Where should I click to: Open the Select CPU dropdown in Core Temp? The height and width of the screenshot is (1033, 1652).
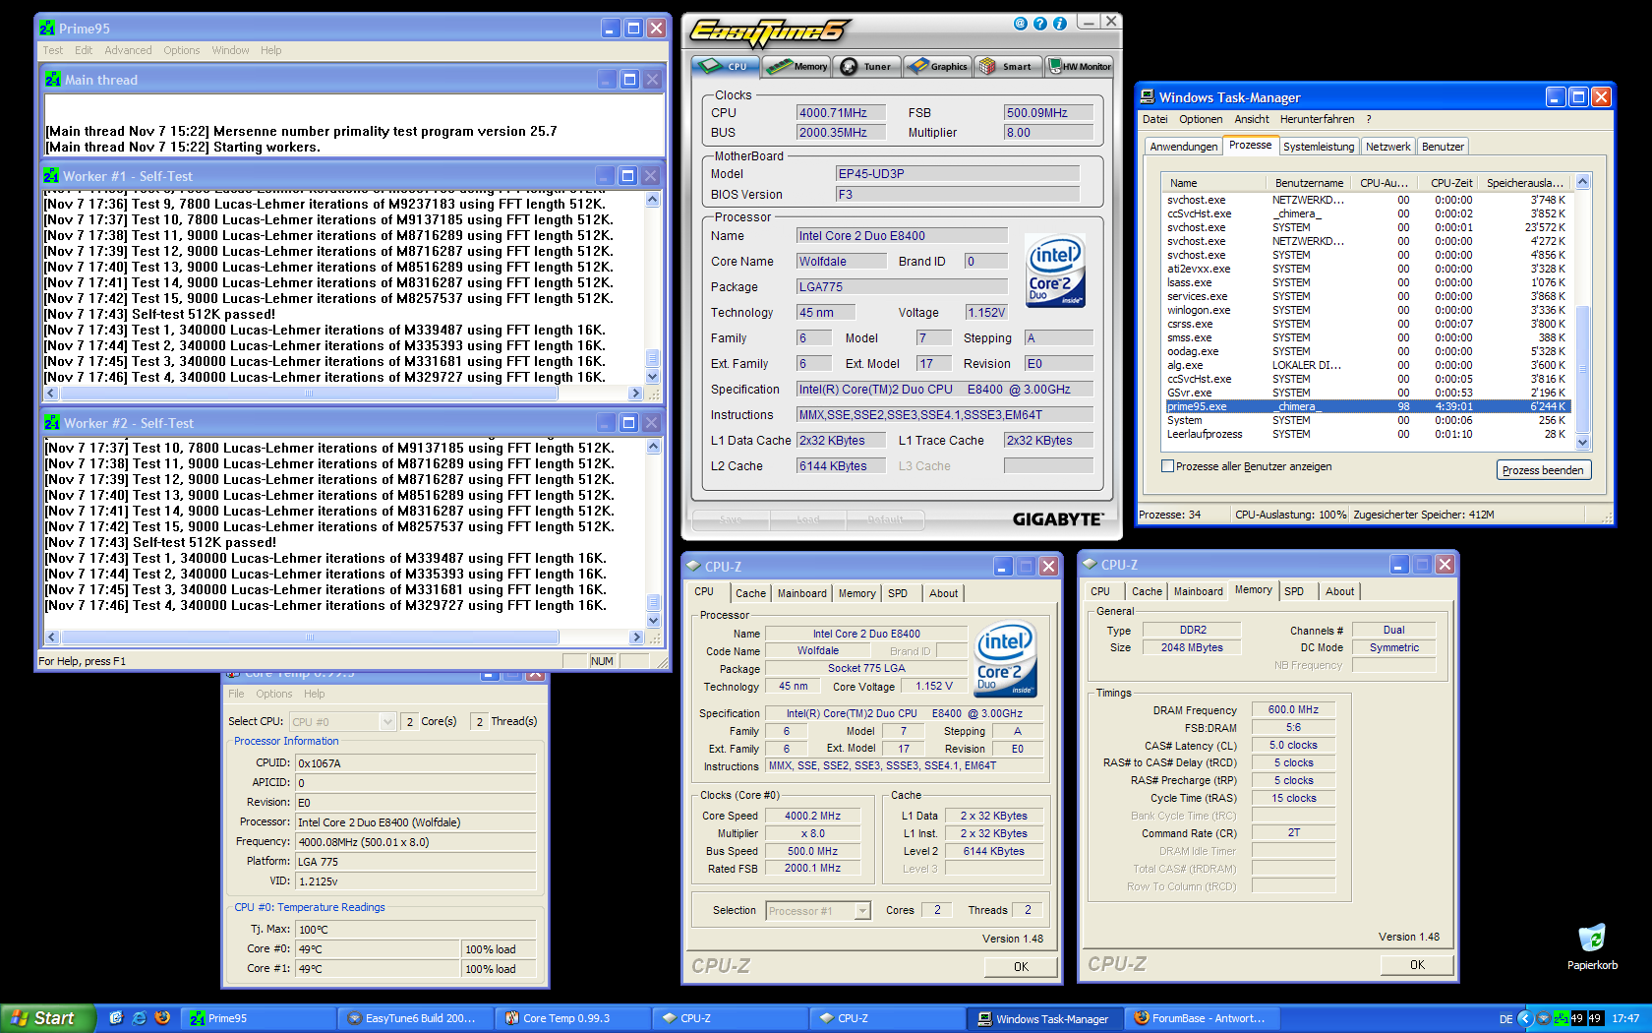click(387, 721)
